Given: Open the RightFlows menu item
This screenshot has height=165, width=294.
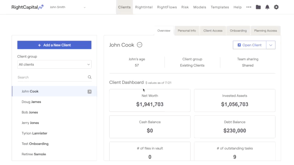Looking at the screenshot, I should (x=167, y=7).
